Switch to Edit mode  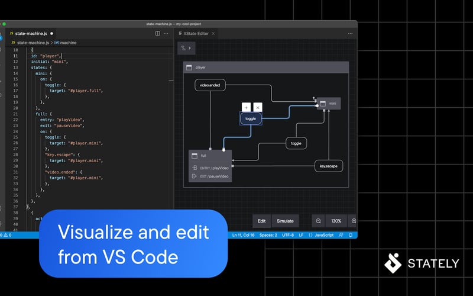261,221
